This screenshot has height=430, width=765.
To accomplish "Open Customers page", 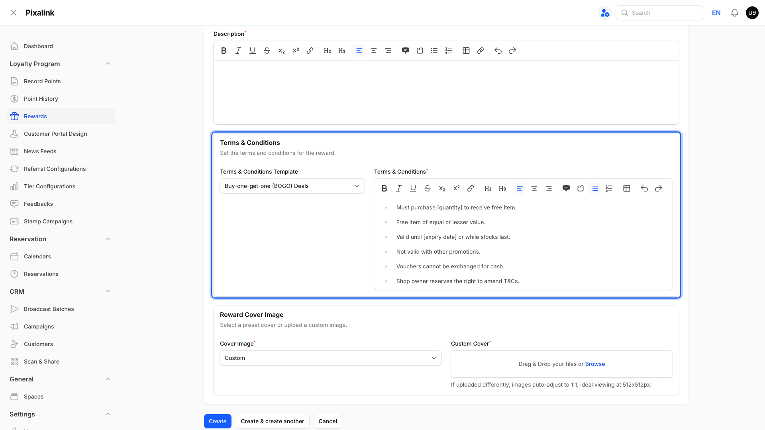I will [x=61, y=344].
